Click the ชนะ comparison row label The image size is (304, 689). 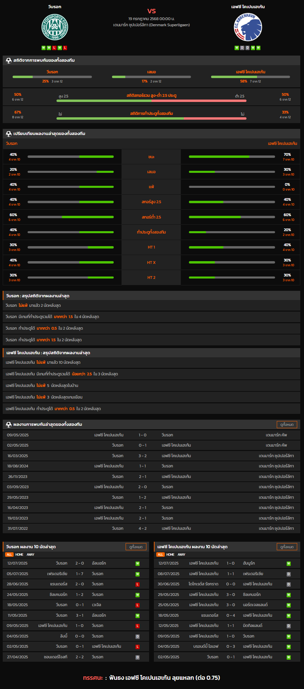[x=151, y=157]
